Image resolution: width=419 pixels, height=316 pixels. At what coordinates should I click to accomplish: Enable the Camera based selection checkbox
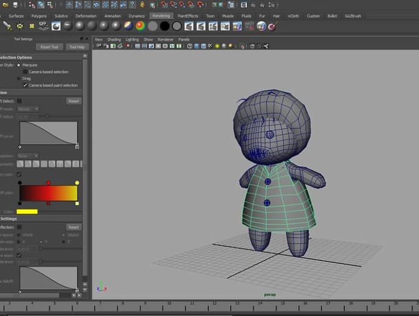pos(25,72)
